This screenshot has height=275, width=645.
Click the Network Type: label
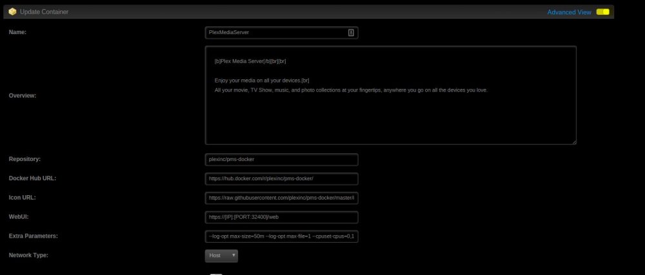(28, 255)
